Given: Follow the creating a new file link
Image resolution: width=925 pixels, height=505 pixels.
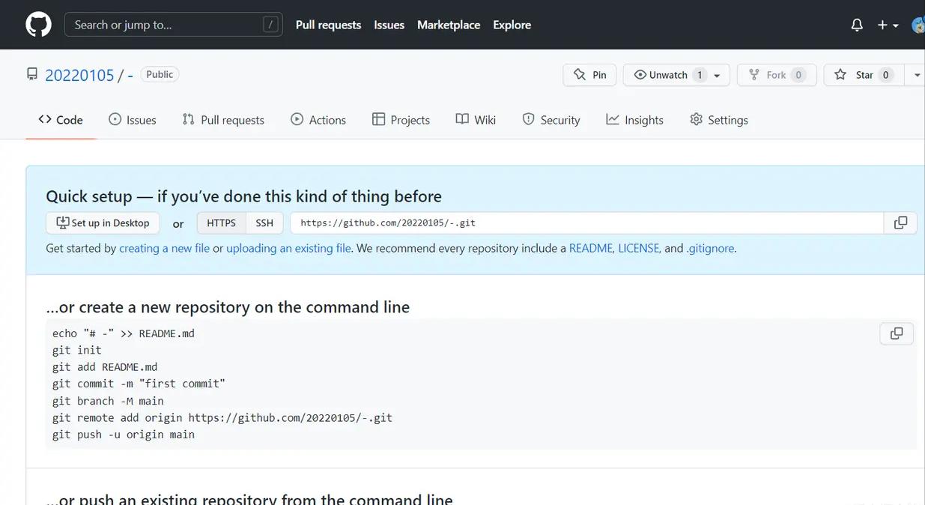Looking at the screenshot, I should tap(164, 248).
